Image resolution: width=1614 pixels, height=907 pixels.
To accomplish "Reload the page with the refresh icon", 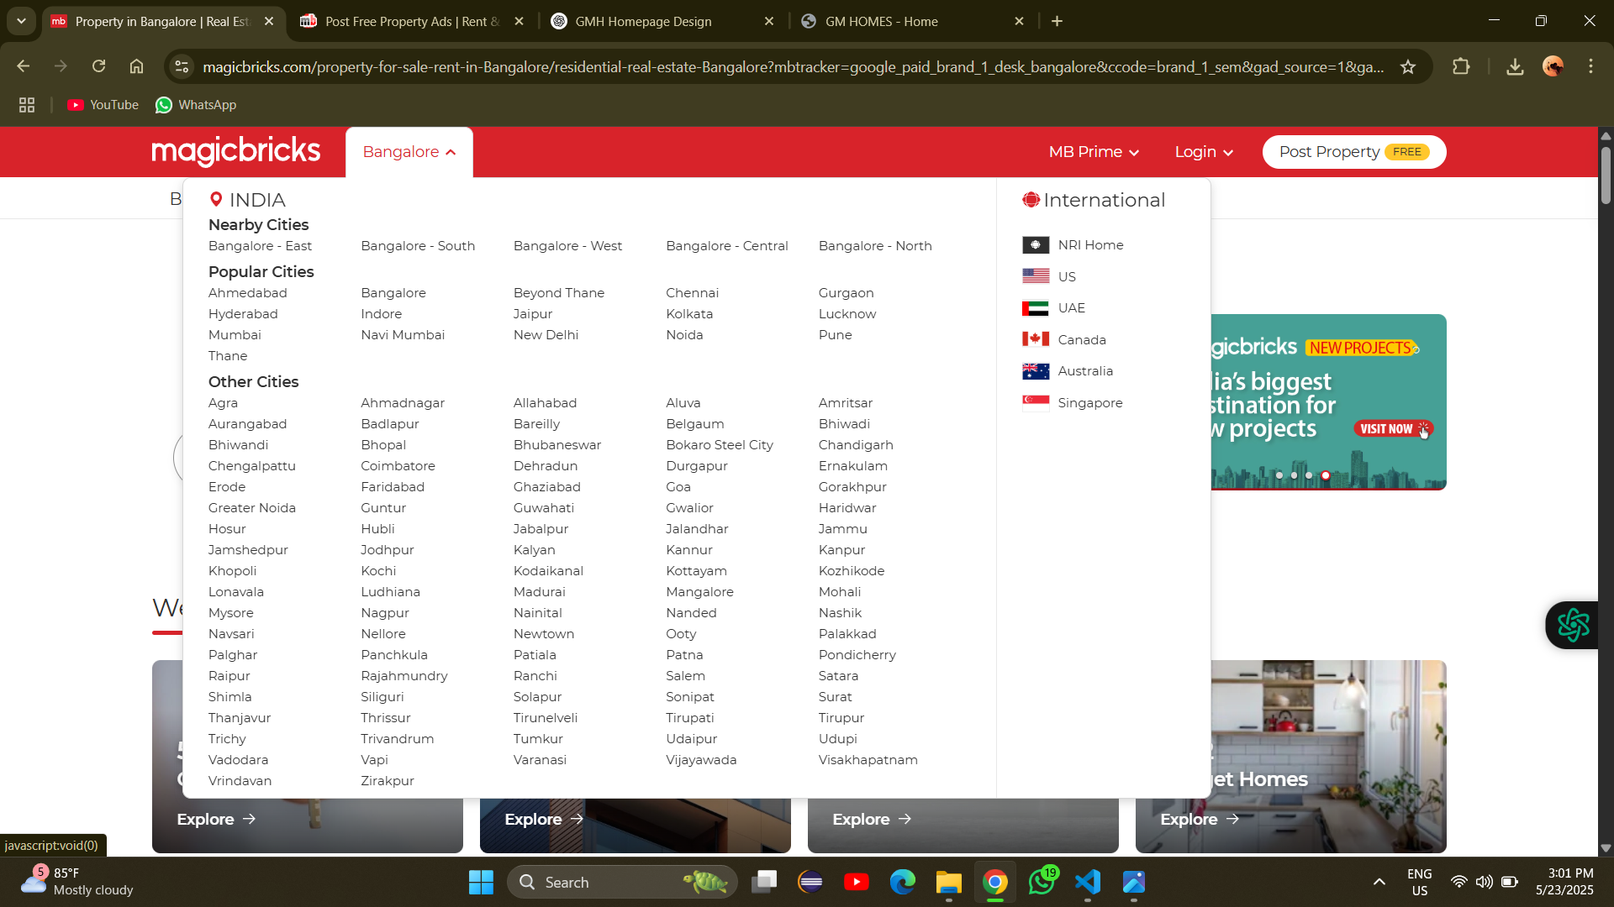I will click(x=99, y=66).
